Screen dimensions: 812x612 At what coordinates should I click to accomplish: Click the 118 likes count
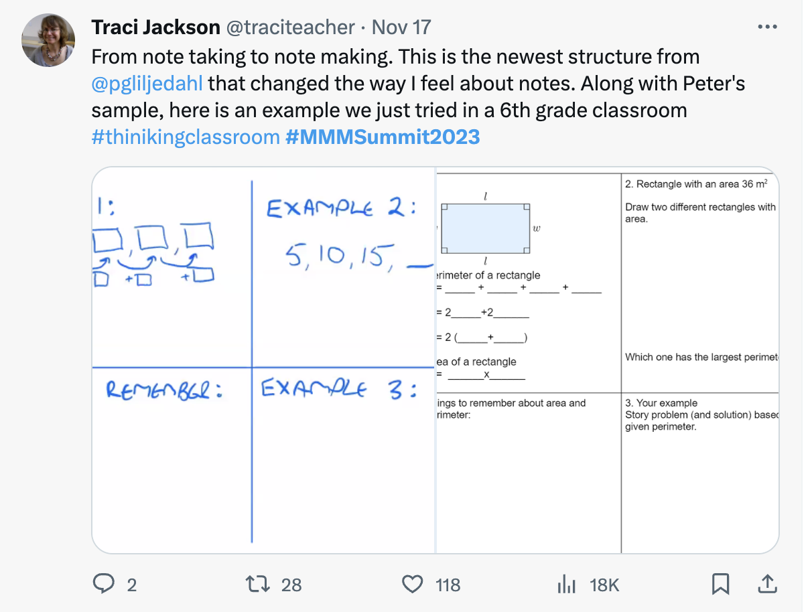[x=448, y=585]
